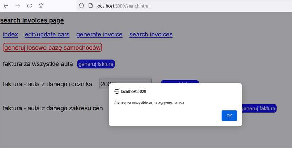This screenshot has width=292, height=148.
Task: Open the index link
Action: pyautogui.click(x=10, y=35)
